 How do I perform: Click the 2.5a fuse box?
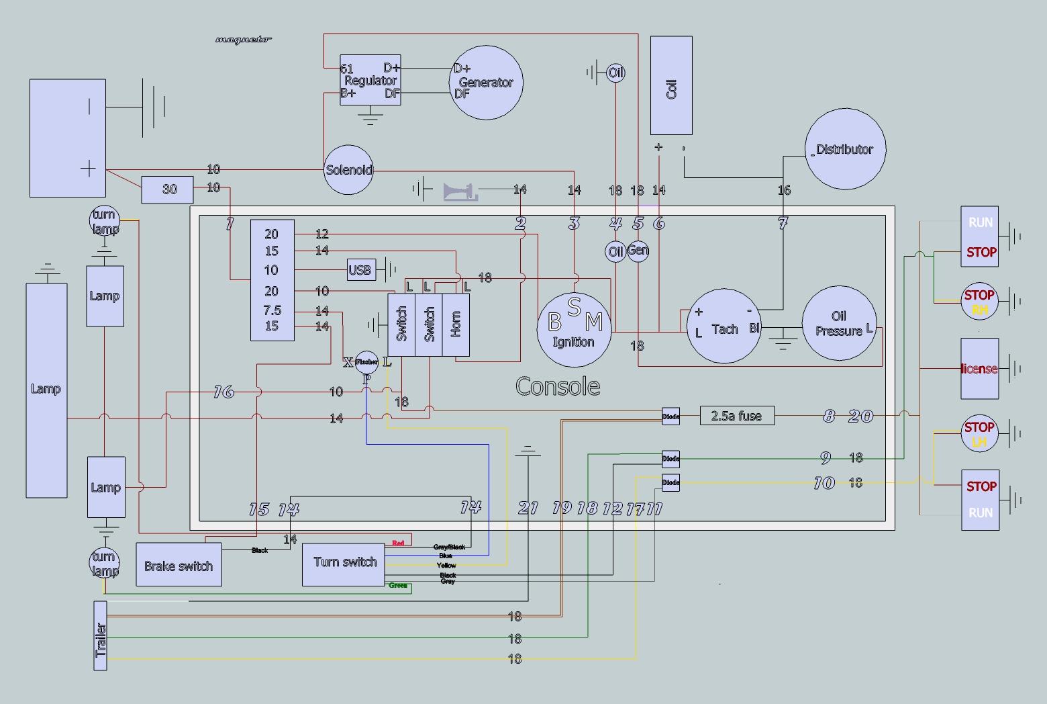[737, 416]
